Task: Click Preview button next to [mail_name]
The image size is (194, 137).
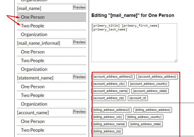Action: pos(79,7)
